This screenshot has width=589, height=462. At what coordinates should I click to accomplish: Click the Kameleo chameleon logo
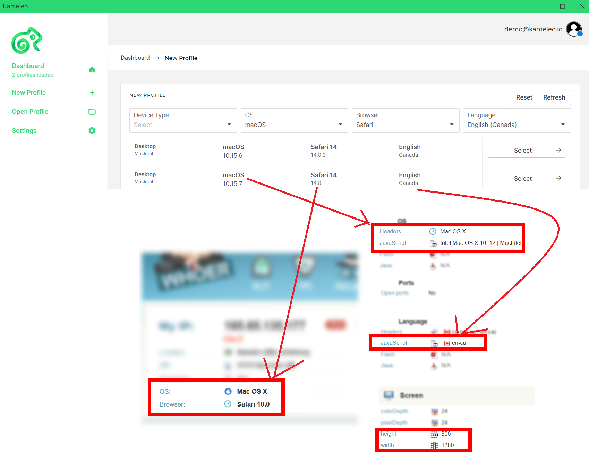27,40
